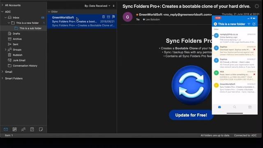Expand the Groups folder
The image size is (263, 148).
tap(5, 50)
